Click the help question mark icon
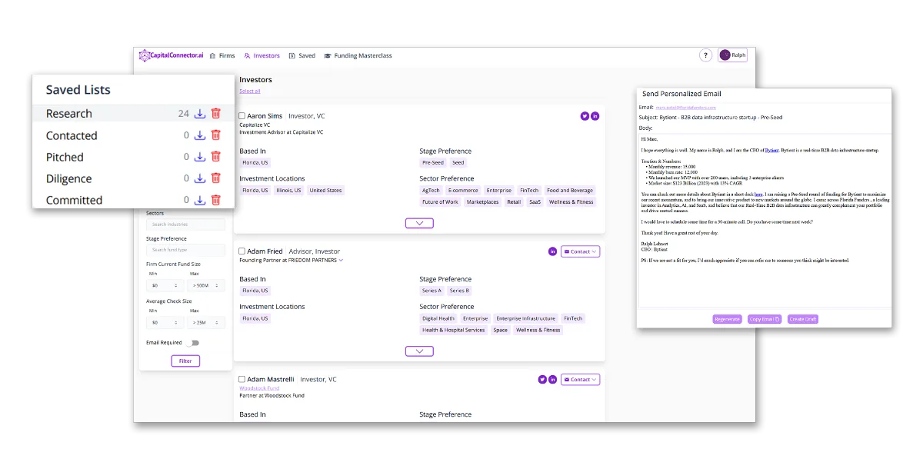923x469 pixels. coord(705,55)
